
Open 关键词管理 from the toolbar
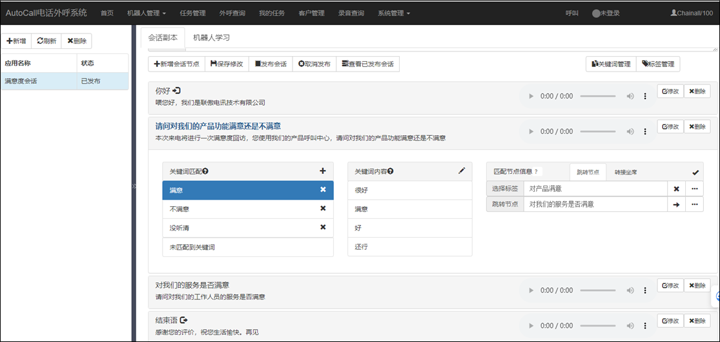(x=611, y=64)
